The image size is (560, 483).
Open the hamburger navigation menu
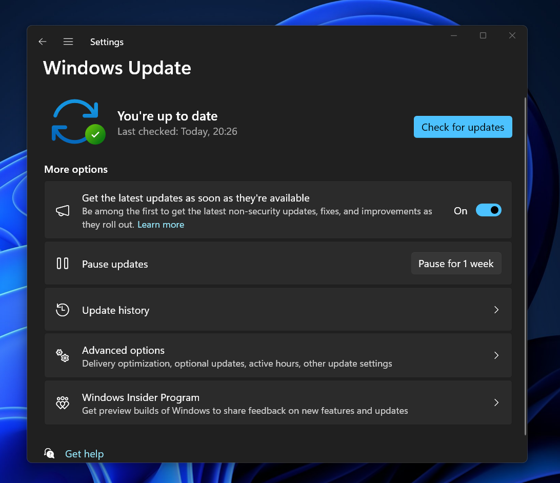[x=68, y=42]
